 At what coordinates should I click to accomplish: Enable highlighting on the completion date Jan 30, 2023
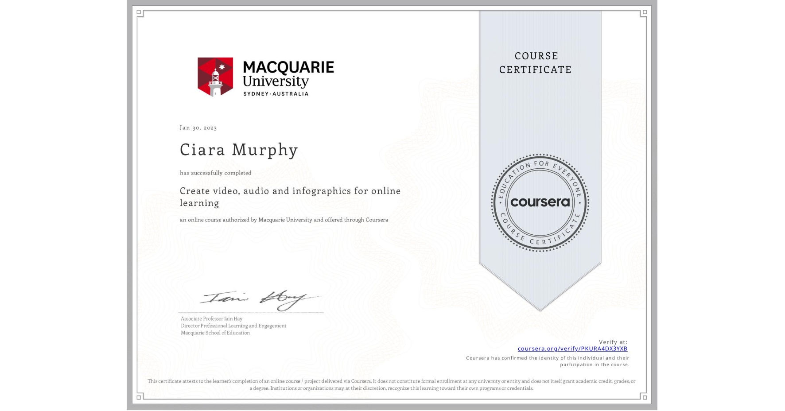click(x=198, y=128)
